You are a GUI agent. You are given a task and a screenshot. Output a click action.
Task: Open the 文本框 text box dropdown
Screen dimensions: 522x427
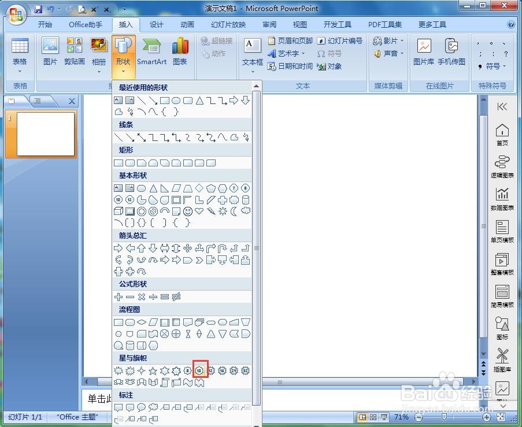[253, 72]
